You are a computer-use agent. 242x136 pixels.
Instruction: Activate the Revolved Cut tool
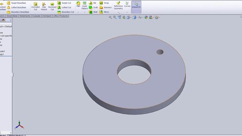click(52, 6)
